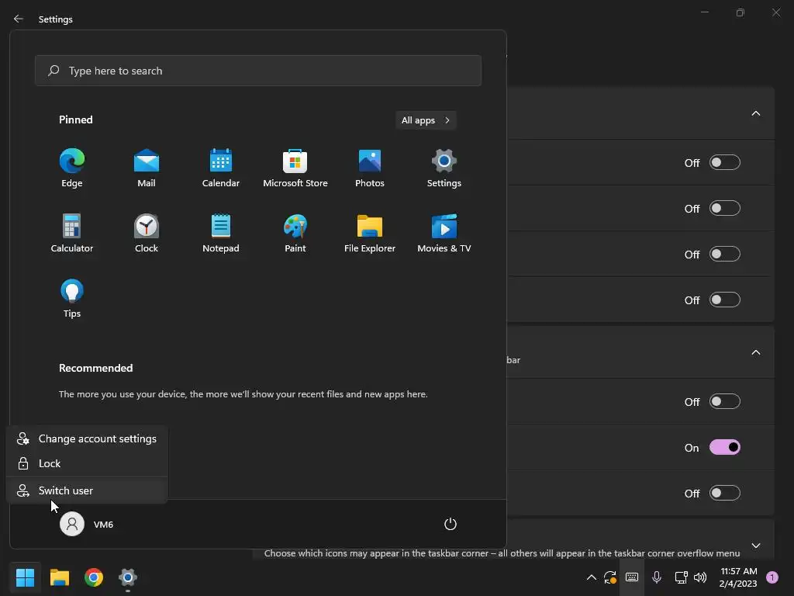Screen dimensions: 794x596
Task: Choose Lock from the user menu
Action: [x=87, y=463]
